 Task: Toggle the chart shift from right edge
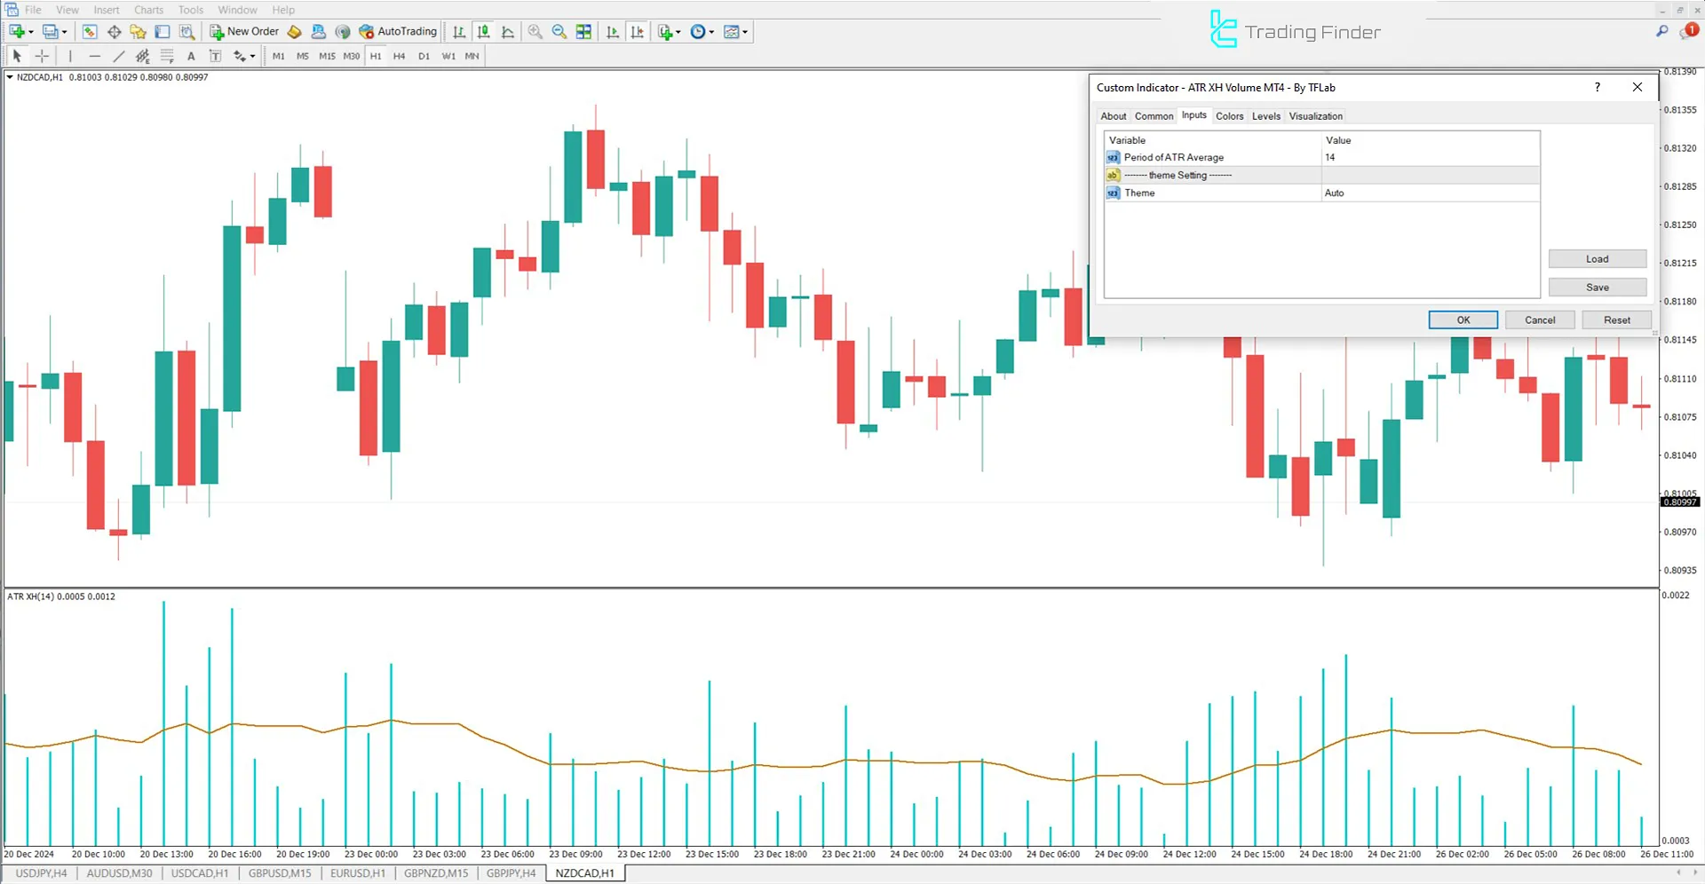pyautogui.click(x=637, y=32)
